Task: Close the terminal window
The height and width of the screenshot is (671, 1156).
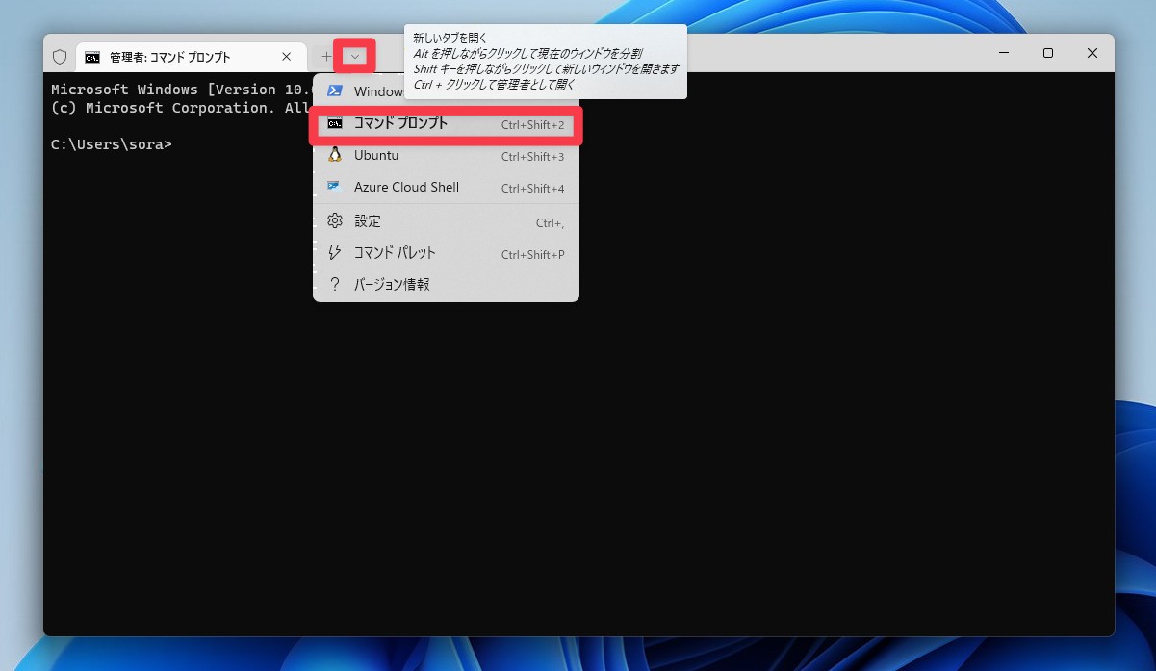Action: [x=1092, y=53]
